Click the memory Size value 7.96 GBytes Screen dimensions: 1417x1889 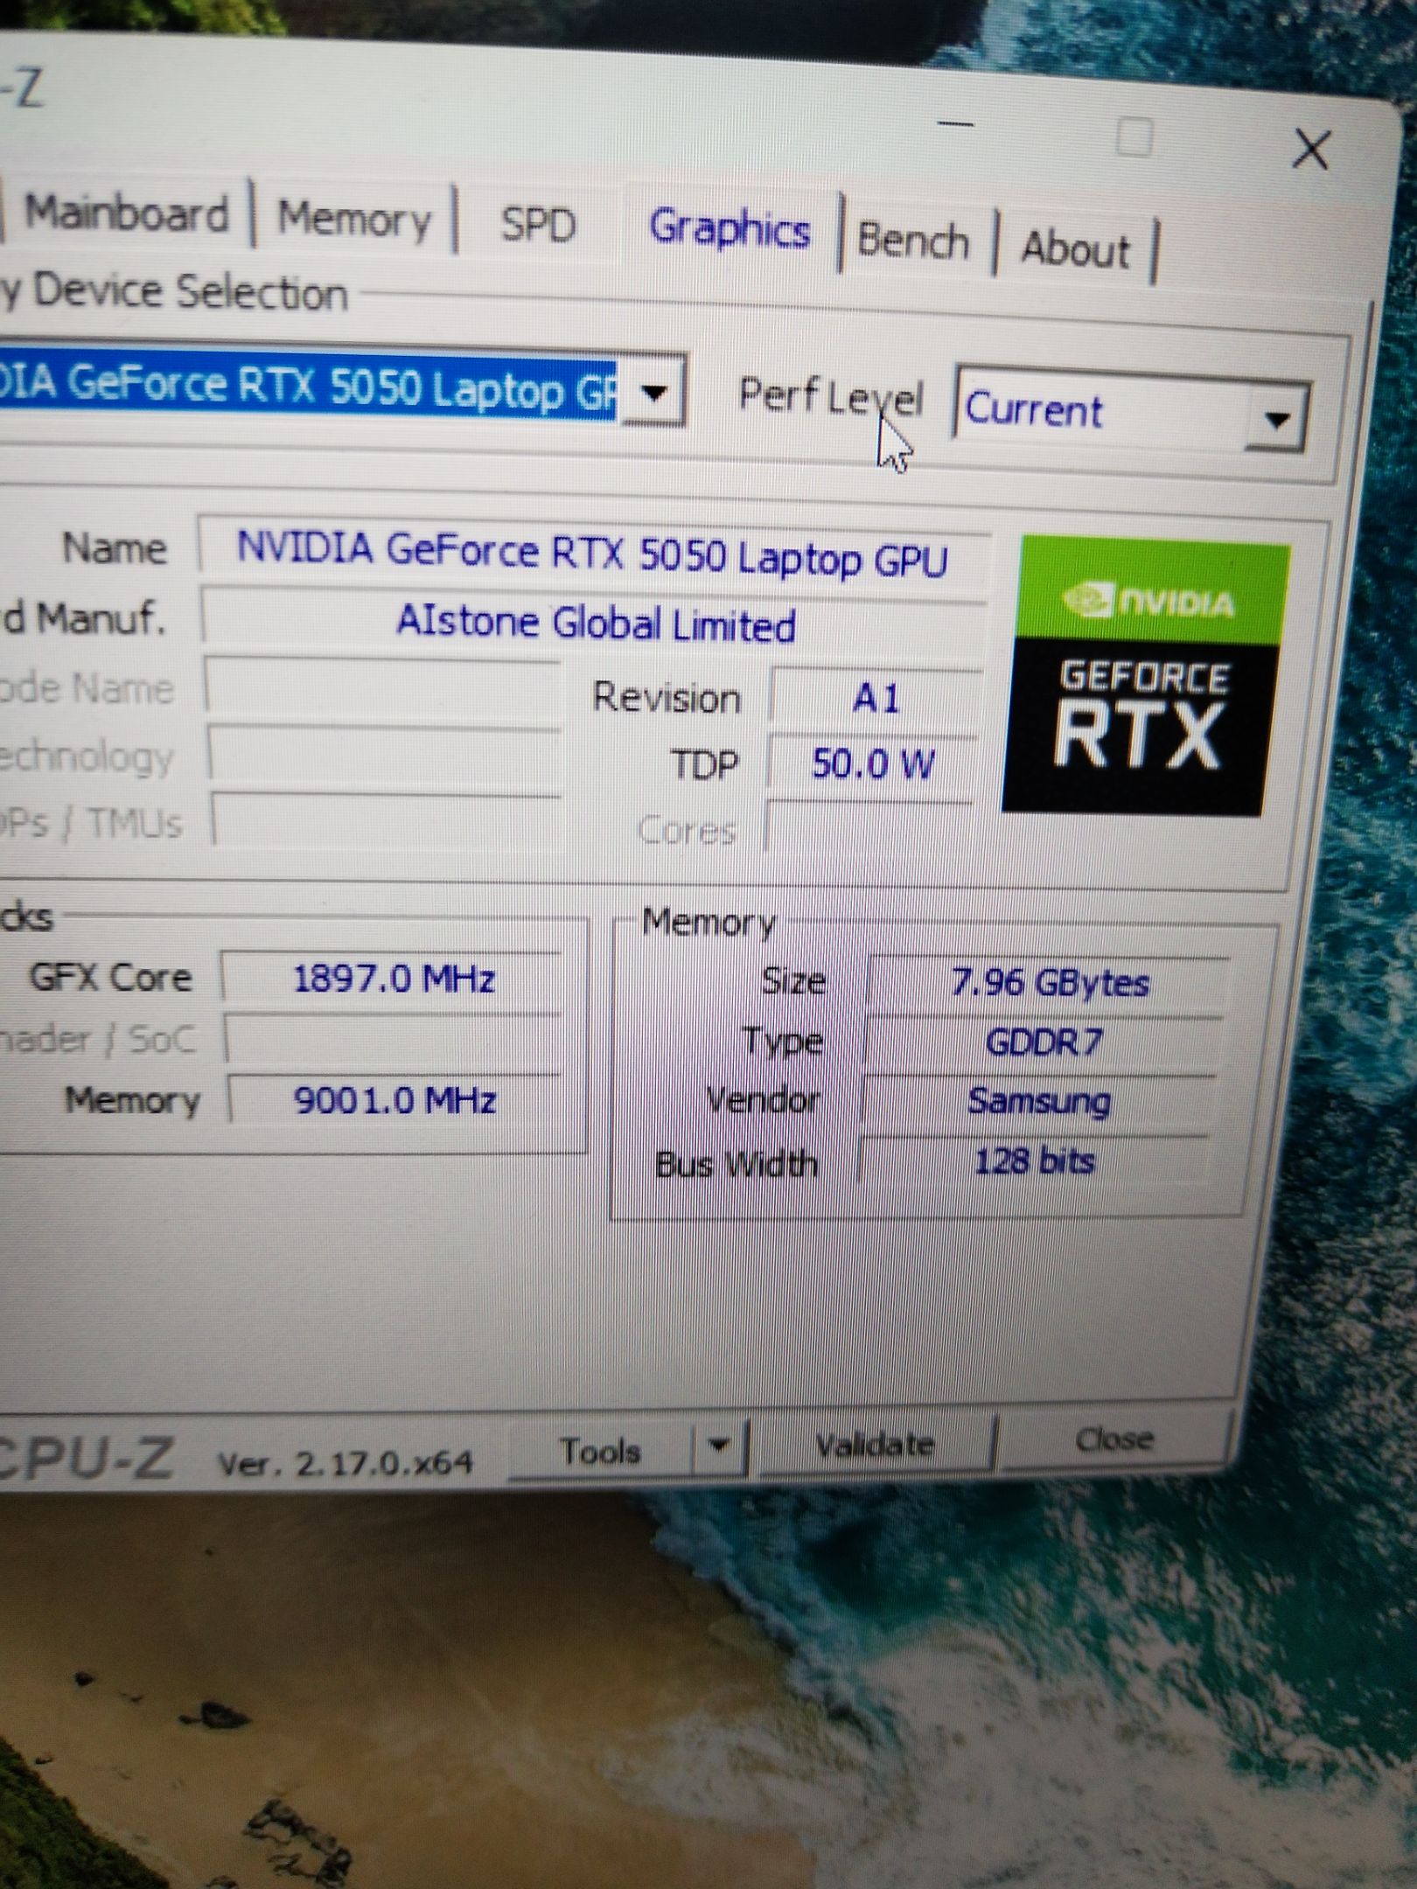1048,985
